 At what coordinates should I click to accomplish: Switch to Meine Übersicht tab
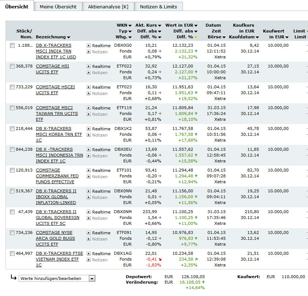pos(58,7)
